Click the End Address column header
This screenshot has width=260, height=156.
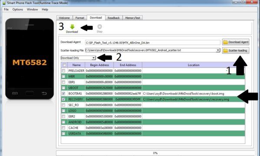pos(128,65)
